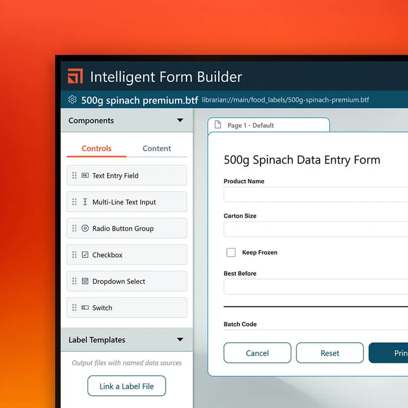Click the Link a Label File button
This screenshot has height=408, width=408.
pyautogui.click(x=127, y=386)
